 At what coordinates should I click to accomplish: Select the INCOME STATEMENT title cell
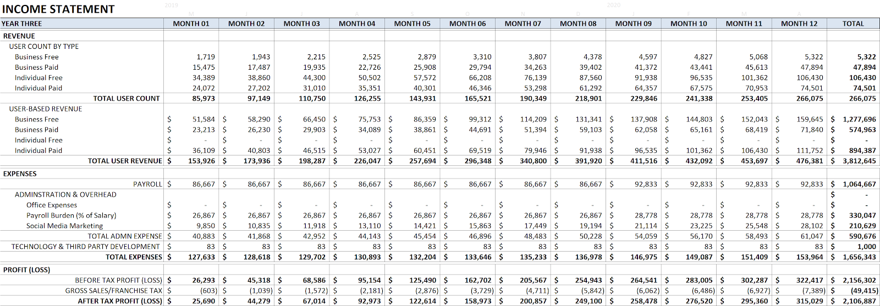(x=58, y=9)
